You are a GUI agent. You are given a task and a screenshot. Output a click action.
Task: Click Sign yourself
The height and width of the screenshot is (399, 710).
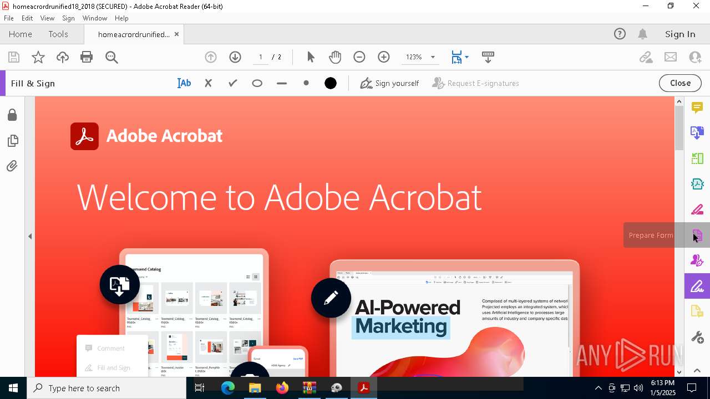coord(389,83)
